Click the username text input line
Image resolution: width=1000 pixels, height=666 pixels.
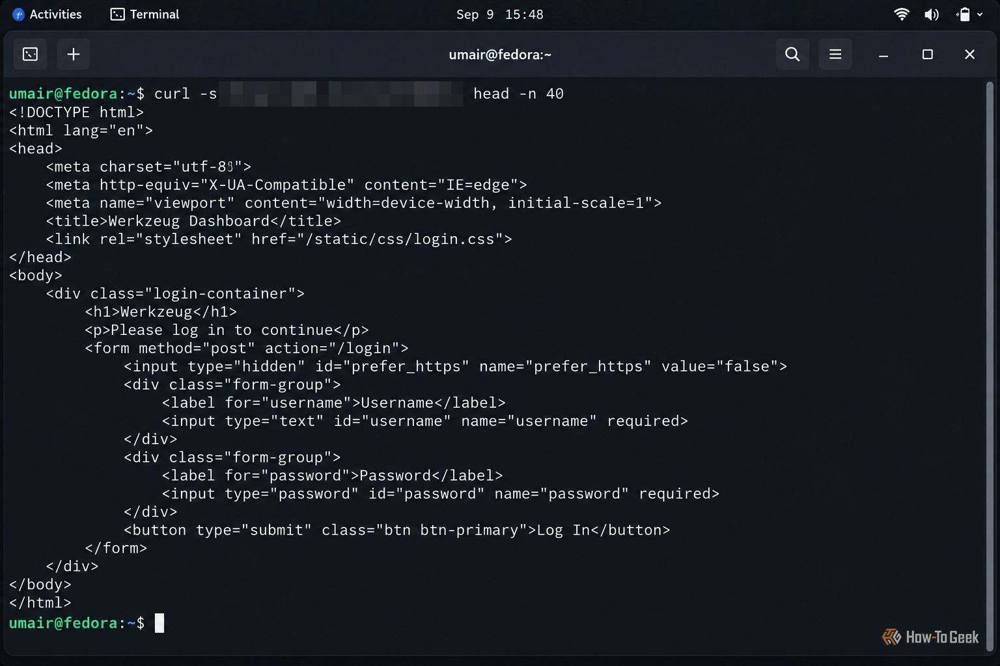(x=425, y=421)
